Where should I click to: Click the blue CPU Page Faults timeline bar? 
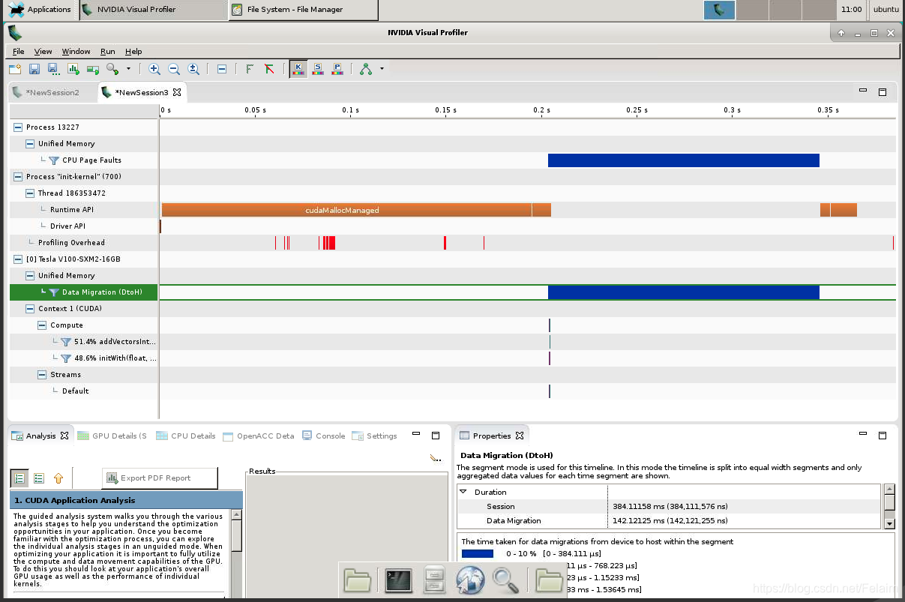pos(684,160)
